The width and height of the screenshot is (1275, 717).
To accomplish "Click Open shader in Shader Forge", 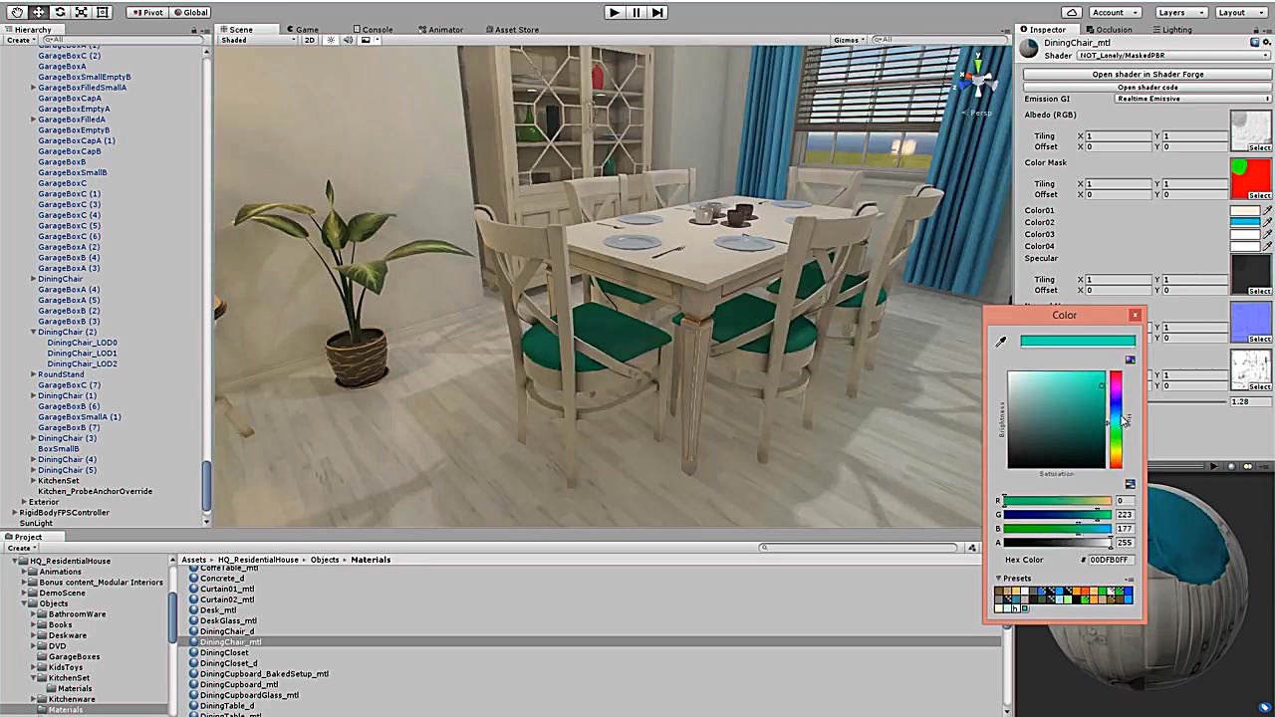I will coord(1147,74).
